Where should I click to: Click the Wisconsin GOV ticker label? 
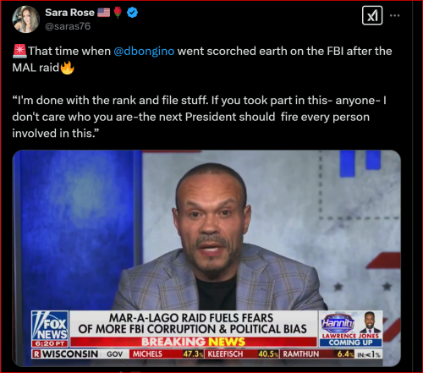[79, 354]
